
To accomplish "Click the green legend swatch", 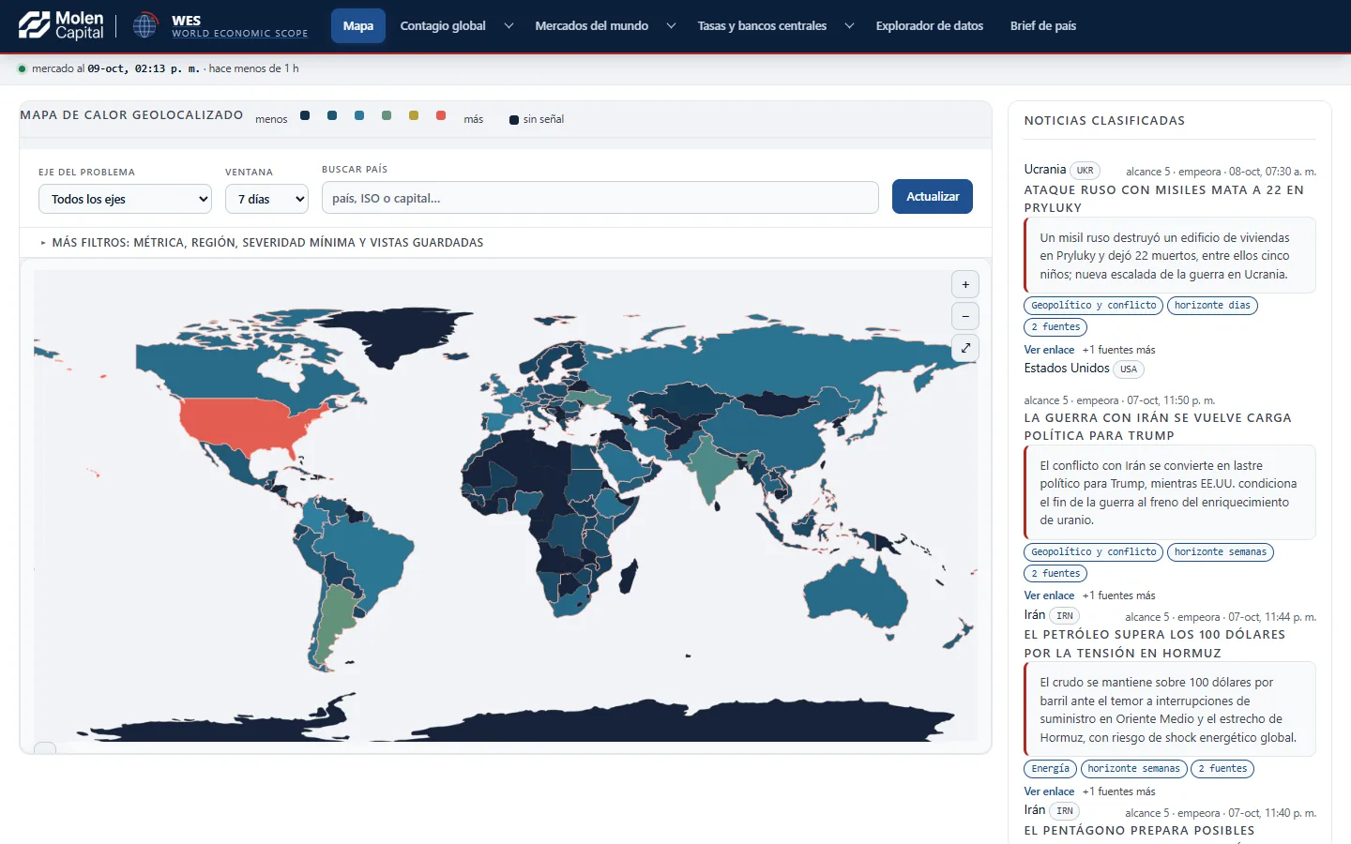I will click(387, 115).
